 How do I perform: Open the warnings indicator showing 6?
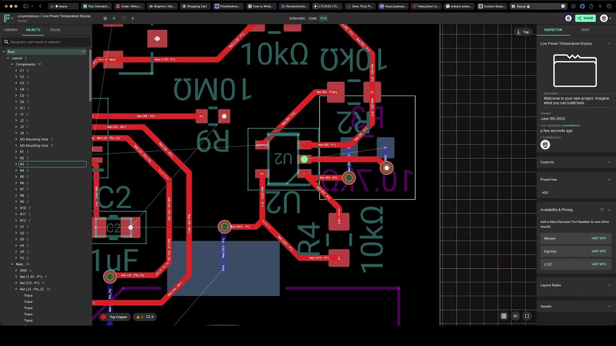(x=140, y=317)
